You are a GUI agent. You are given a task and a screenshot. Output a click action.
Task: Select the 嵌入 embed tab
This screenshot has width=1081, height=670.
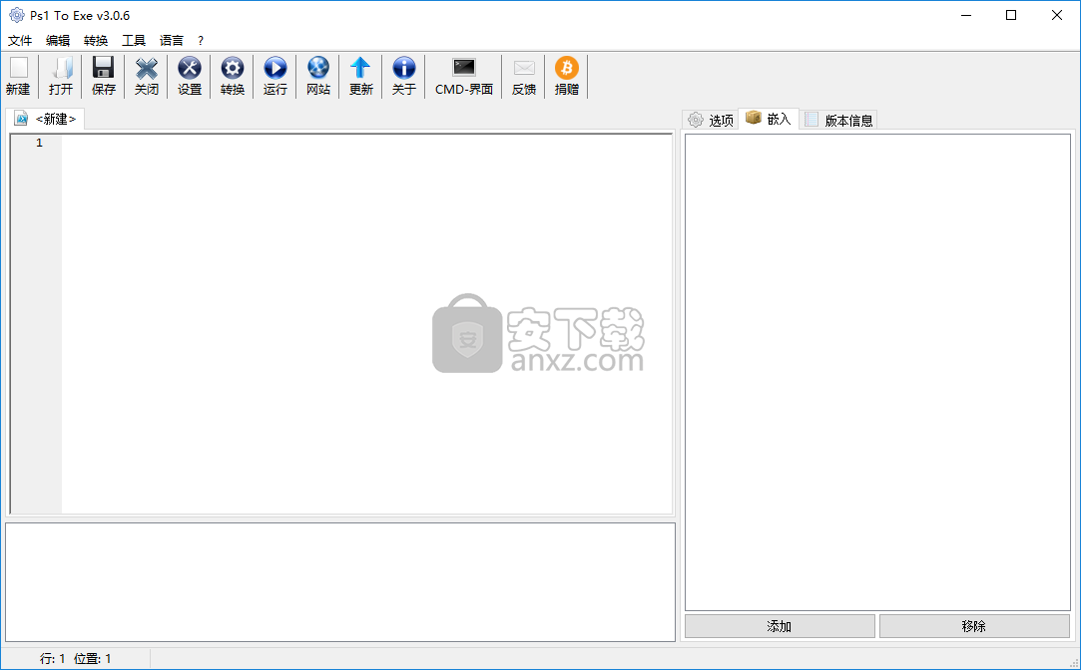[x=768, y=119]
